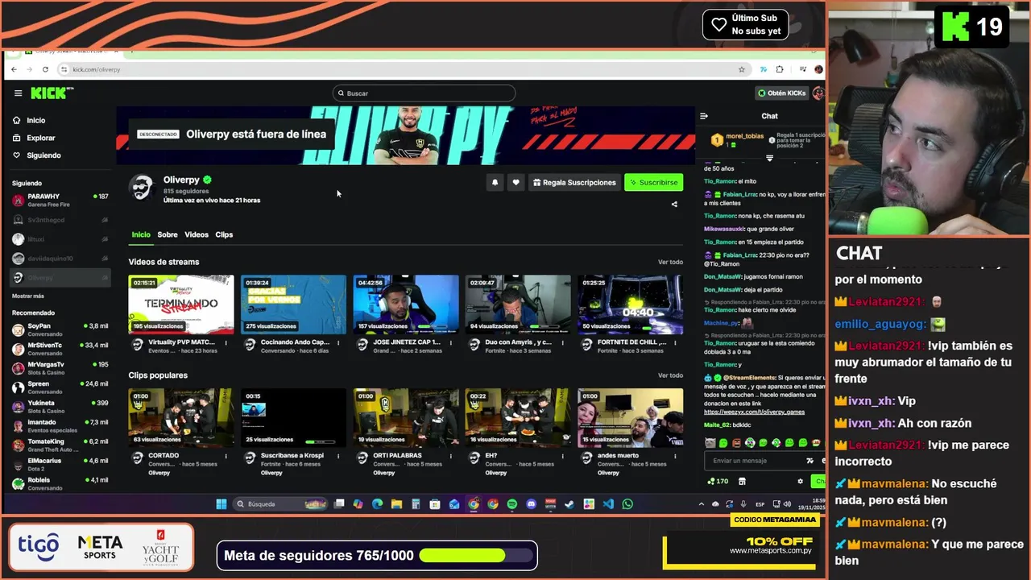The height and width of the screenshot is (580, 1031).
Task: Collapse the chat panel with the arrow icon
Action: [703, 116]
